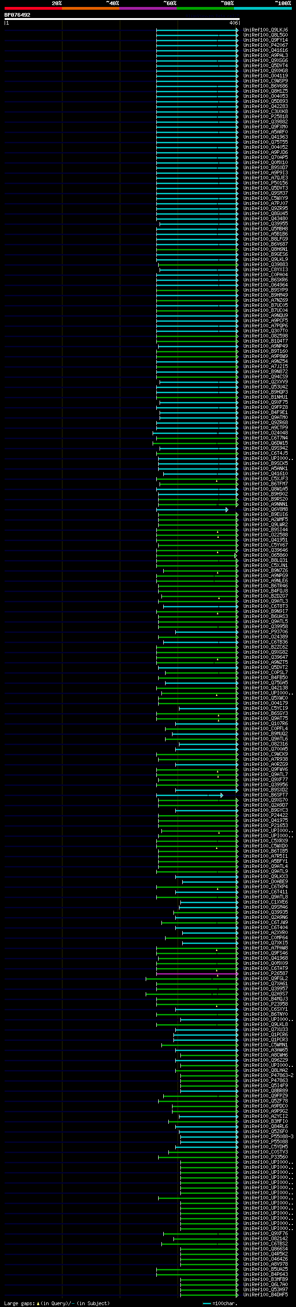Click label UniRef100_A9NLE6
This screenshot has height=1307, width=296.
[x=265, y=581]
